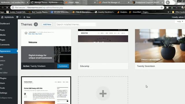
Task: Click the Twenty Seventeen theme name
Action: pyautogui.click(x=146, y=66)
